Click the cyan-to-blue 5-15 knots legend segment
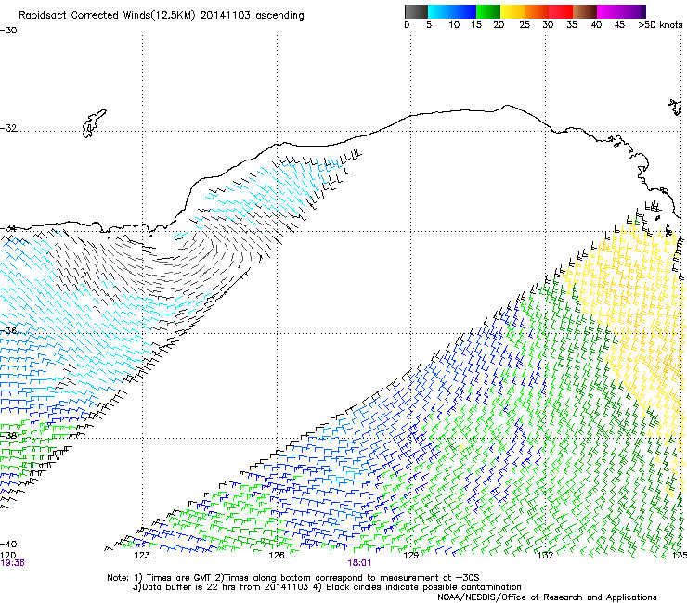 [x=452, y=11]
